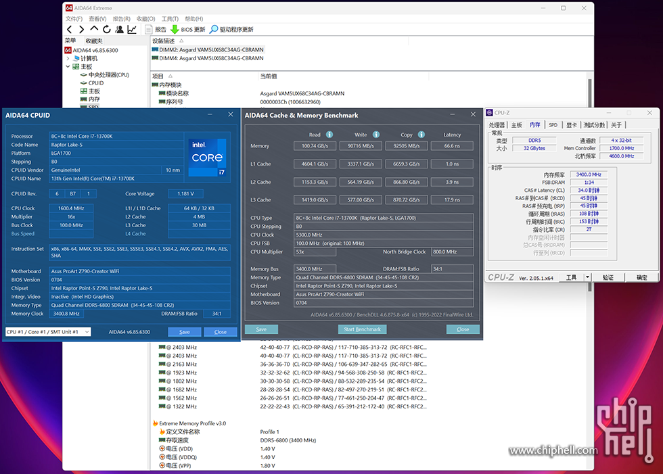
Task: Click BIOS 更新 in the toolbar
Action: [188, 29]
